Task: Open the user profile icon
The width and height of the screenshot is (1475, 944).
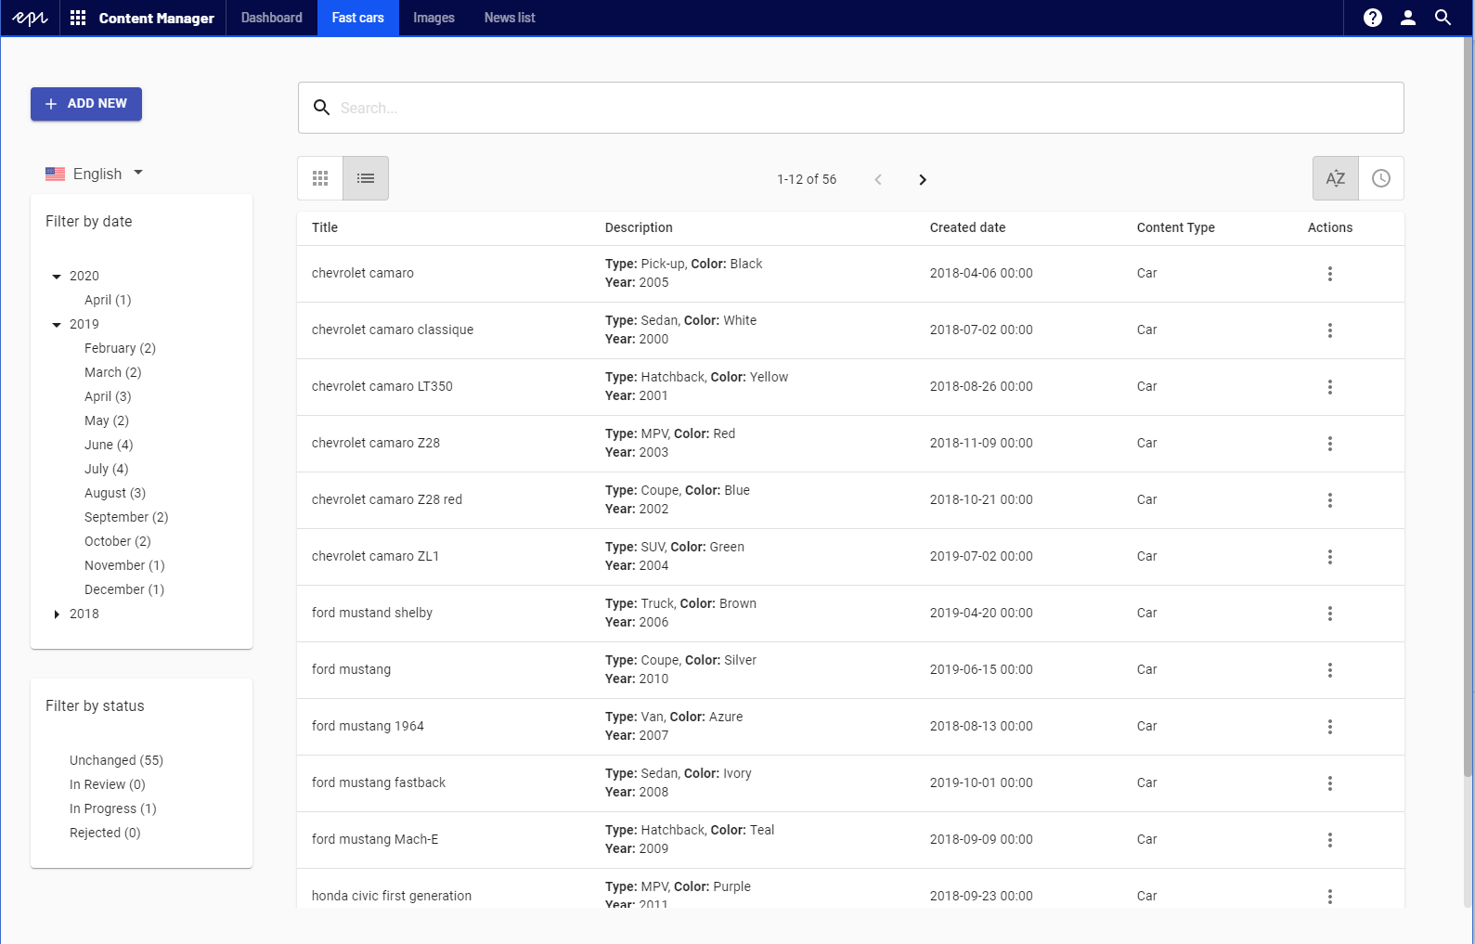Action: (1407, 18)
